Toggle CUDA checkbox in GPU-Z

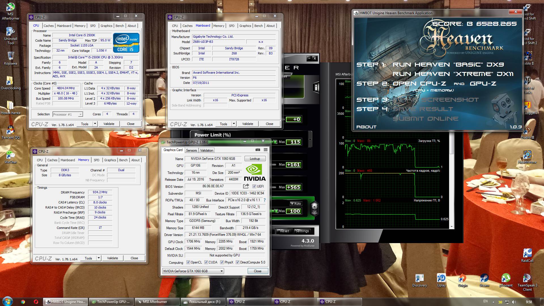click(206, 262)
